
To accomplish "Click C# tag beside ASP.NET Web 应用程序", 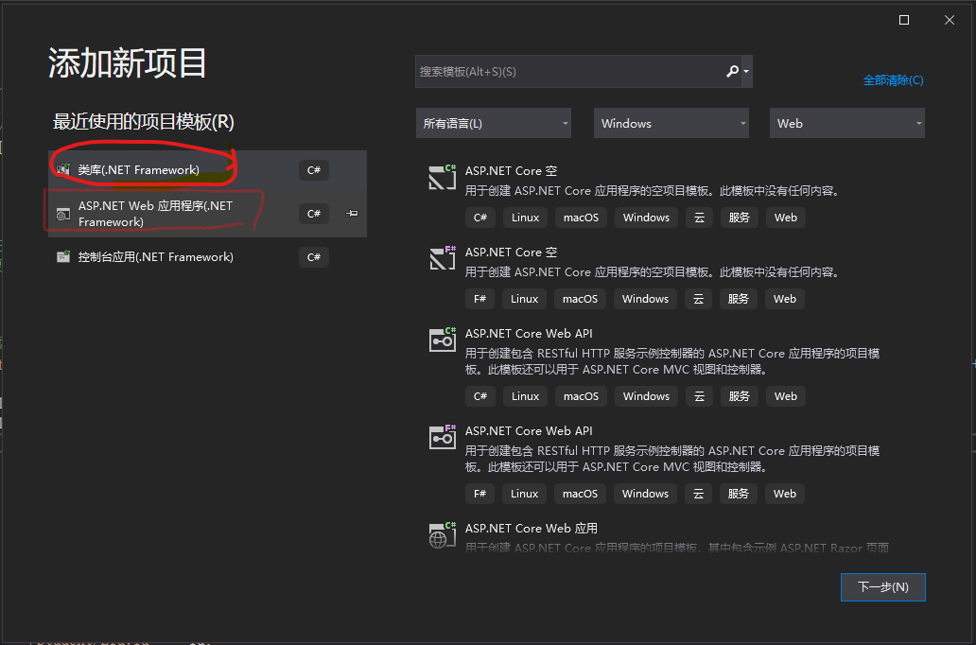I will [x=314, y=214].
